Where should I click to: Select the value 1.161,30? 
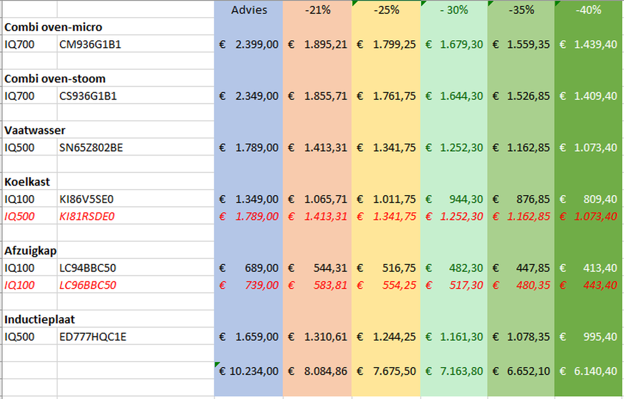[x=454, y=336]
